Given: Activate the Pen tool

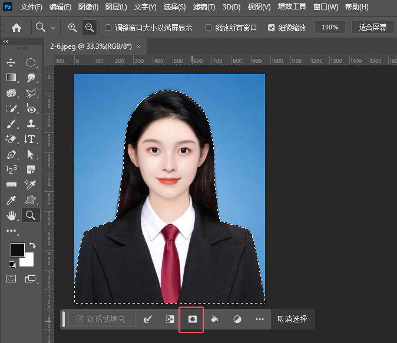Looking at the screenshot, I should pyautogui.click(x=11, y=155).
